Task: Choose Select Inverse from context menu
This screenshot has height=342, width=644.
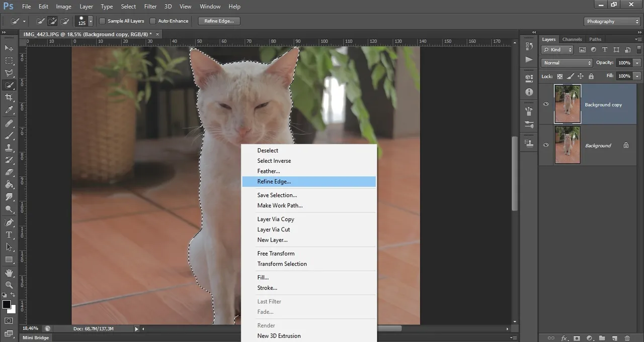Action: (x=309, y=161)
